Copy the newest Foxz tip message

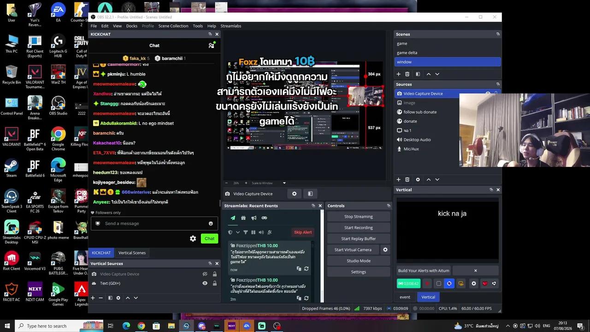click(x=299, y=268)
